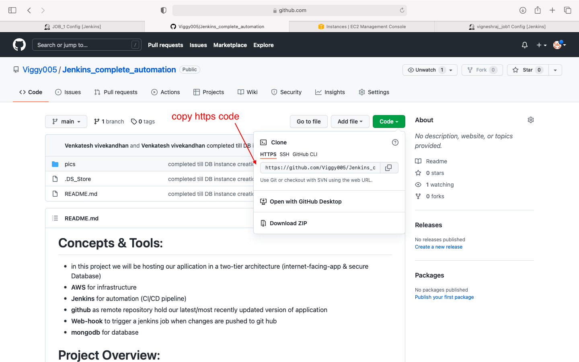Open the Projects tab

coord(209,92)
